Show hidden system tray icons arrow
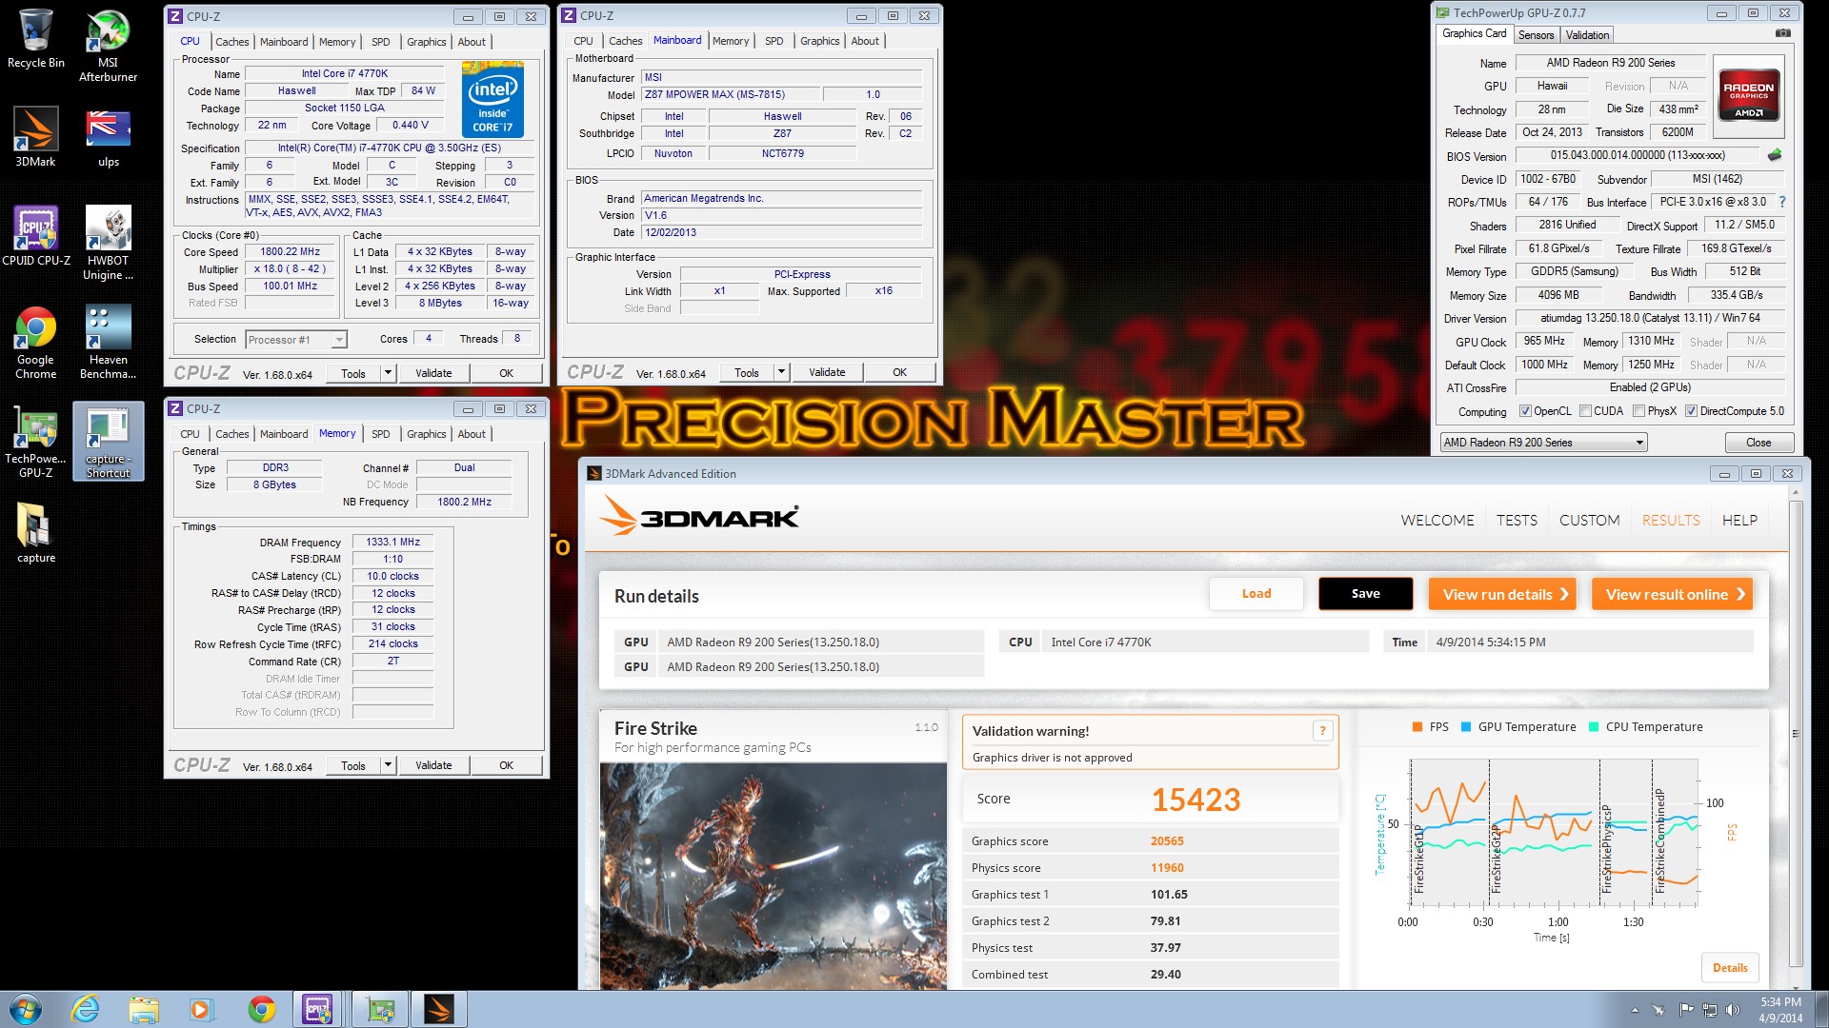 pyautogui.click(x=1635, y=1010)
